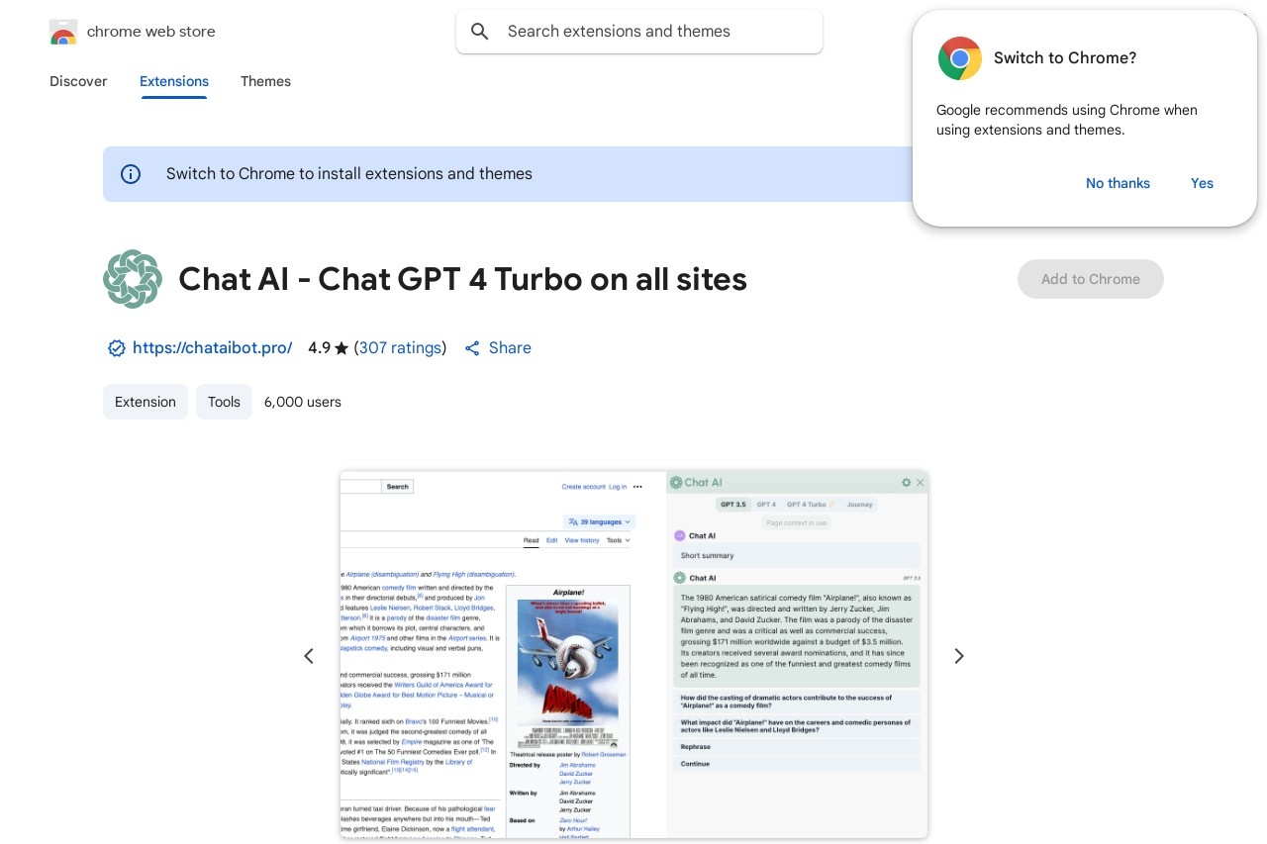Accept switch to Chrome with Yes
The image size is (1267, 844).
click(1202, 183)
